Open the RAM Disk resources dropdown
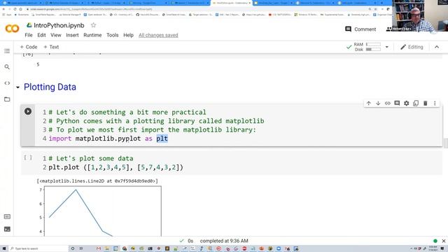448x252 pixels. coord(387,47)
